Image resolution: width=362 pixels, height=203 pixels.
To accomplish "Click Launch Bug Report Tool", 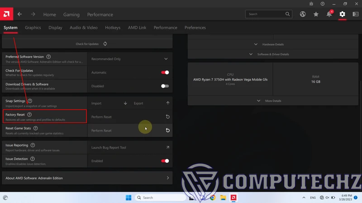I will [x=130, y=148].
